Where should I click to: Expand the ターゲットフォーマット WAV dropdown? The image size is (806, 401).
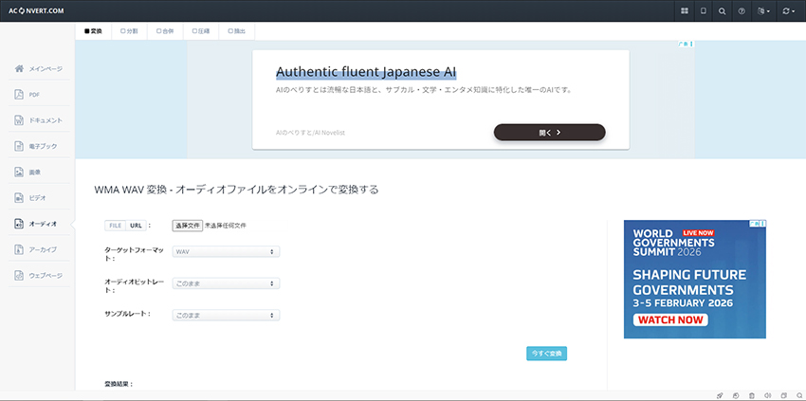pyautogui.click(x=225, y=251)
